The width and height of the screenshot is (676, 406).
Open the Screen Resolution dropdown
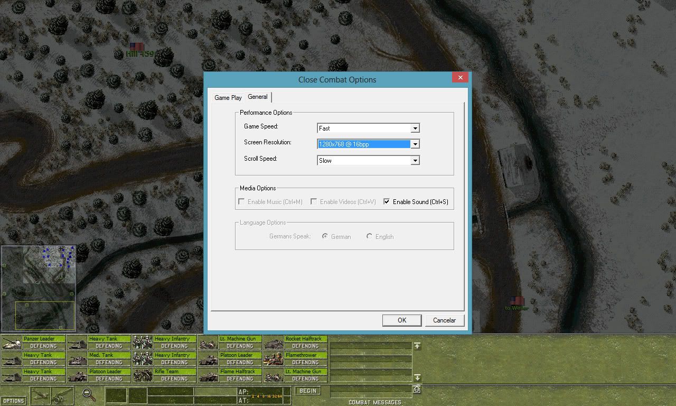pos(415,144)
